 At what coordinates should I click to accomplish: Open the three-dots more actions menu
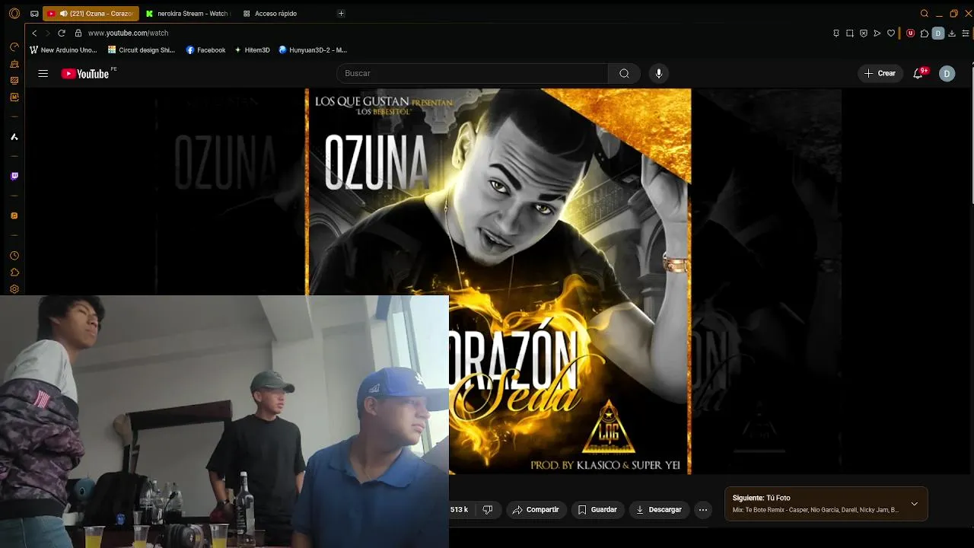click(x=703, y=510)
